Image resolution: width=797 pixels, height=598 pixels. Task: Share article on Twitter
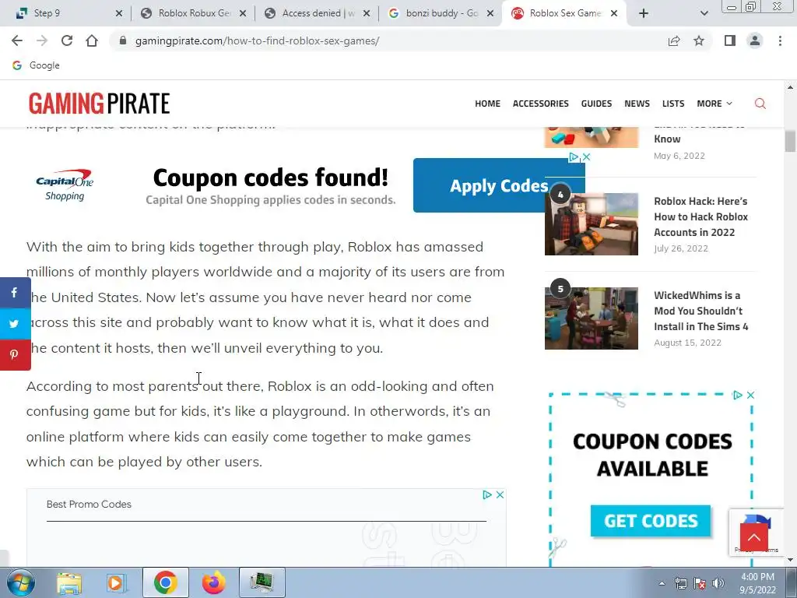pyautogui.click(x=14, y=323)
